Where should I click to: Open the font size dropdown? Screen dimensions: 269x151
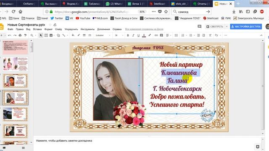click(x=119, y=35)
